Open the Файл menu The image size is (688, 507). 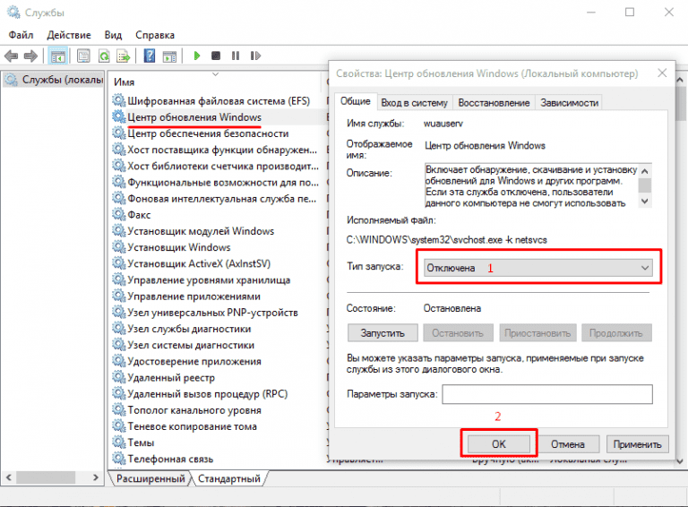21,35
